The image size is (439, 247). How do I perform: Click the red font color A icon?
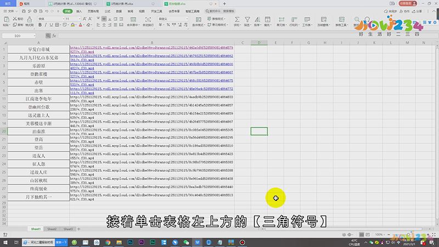pos(81,25)
